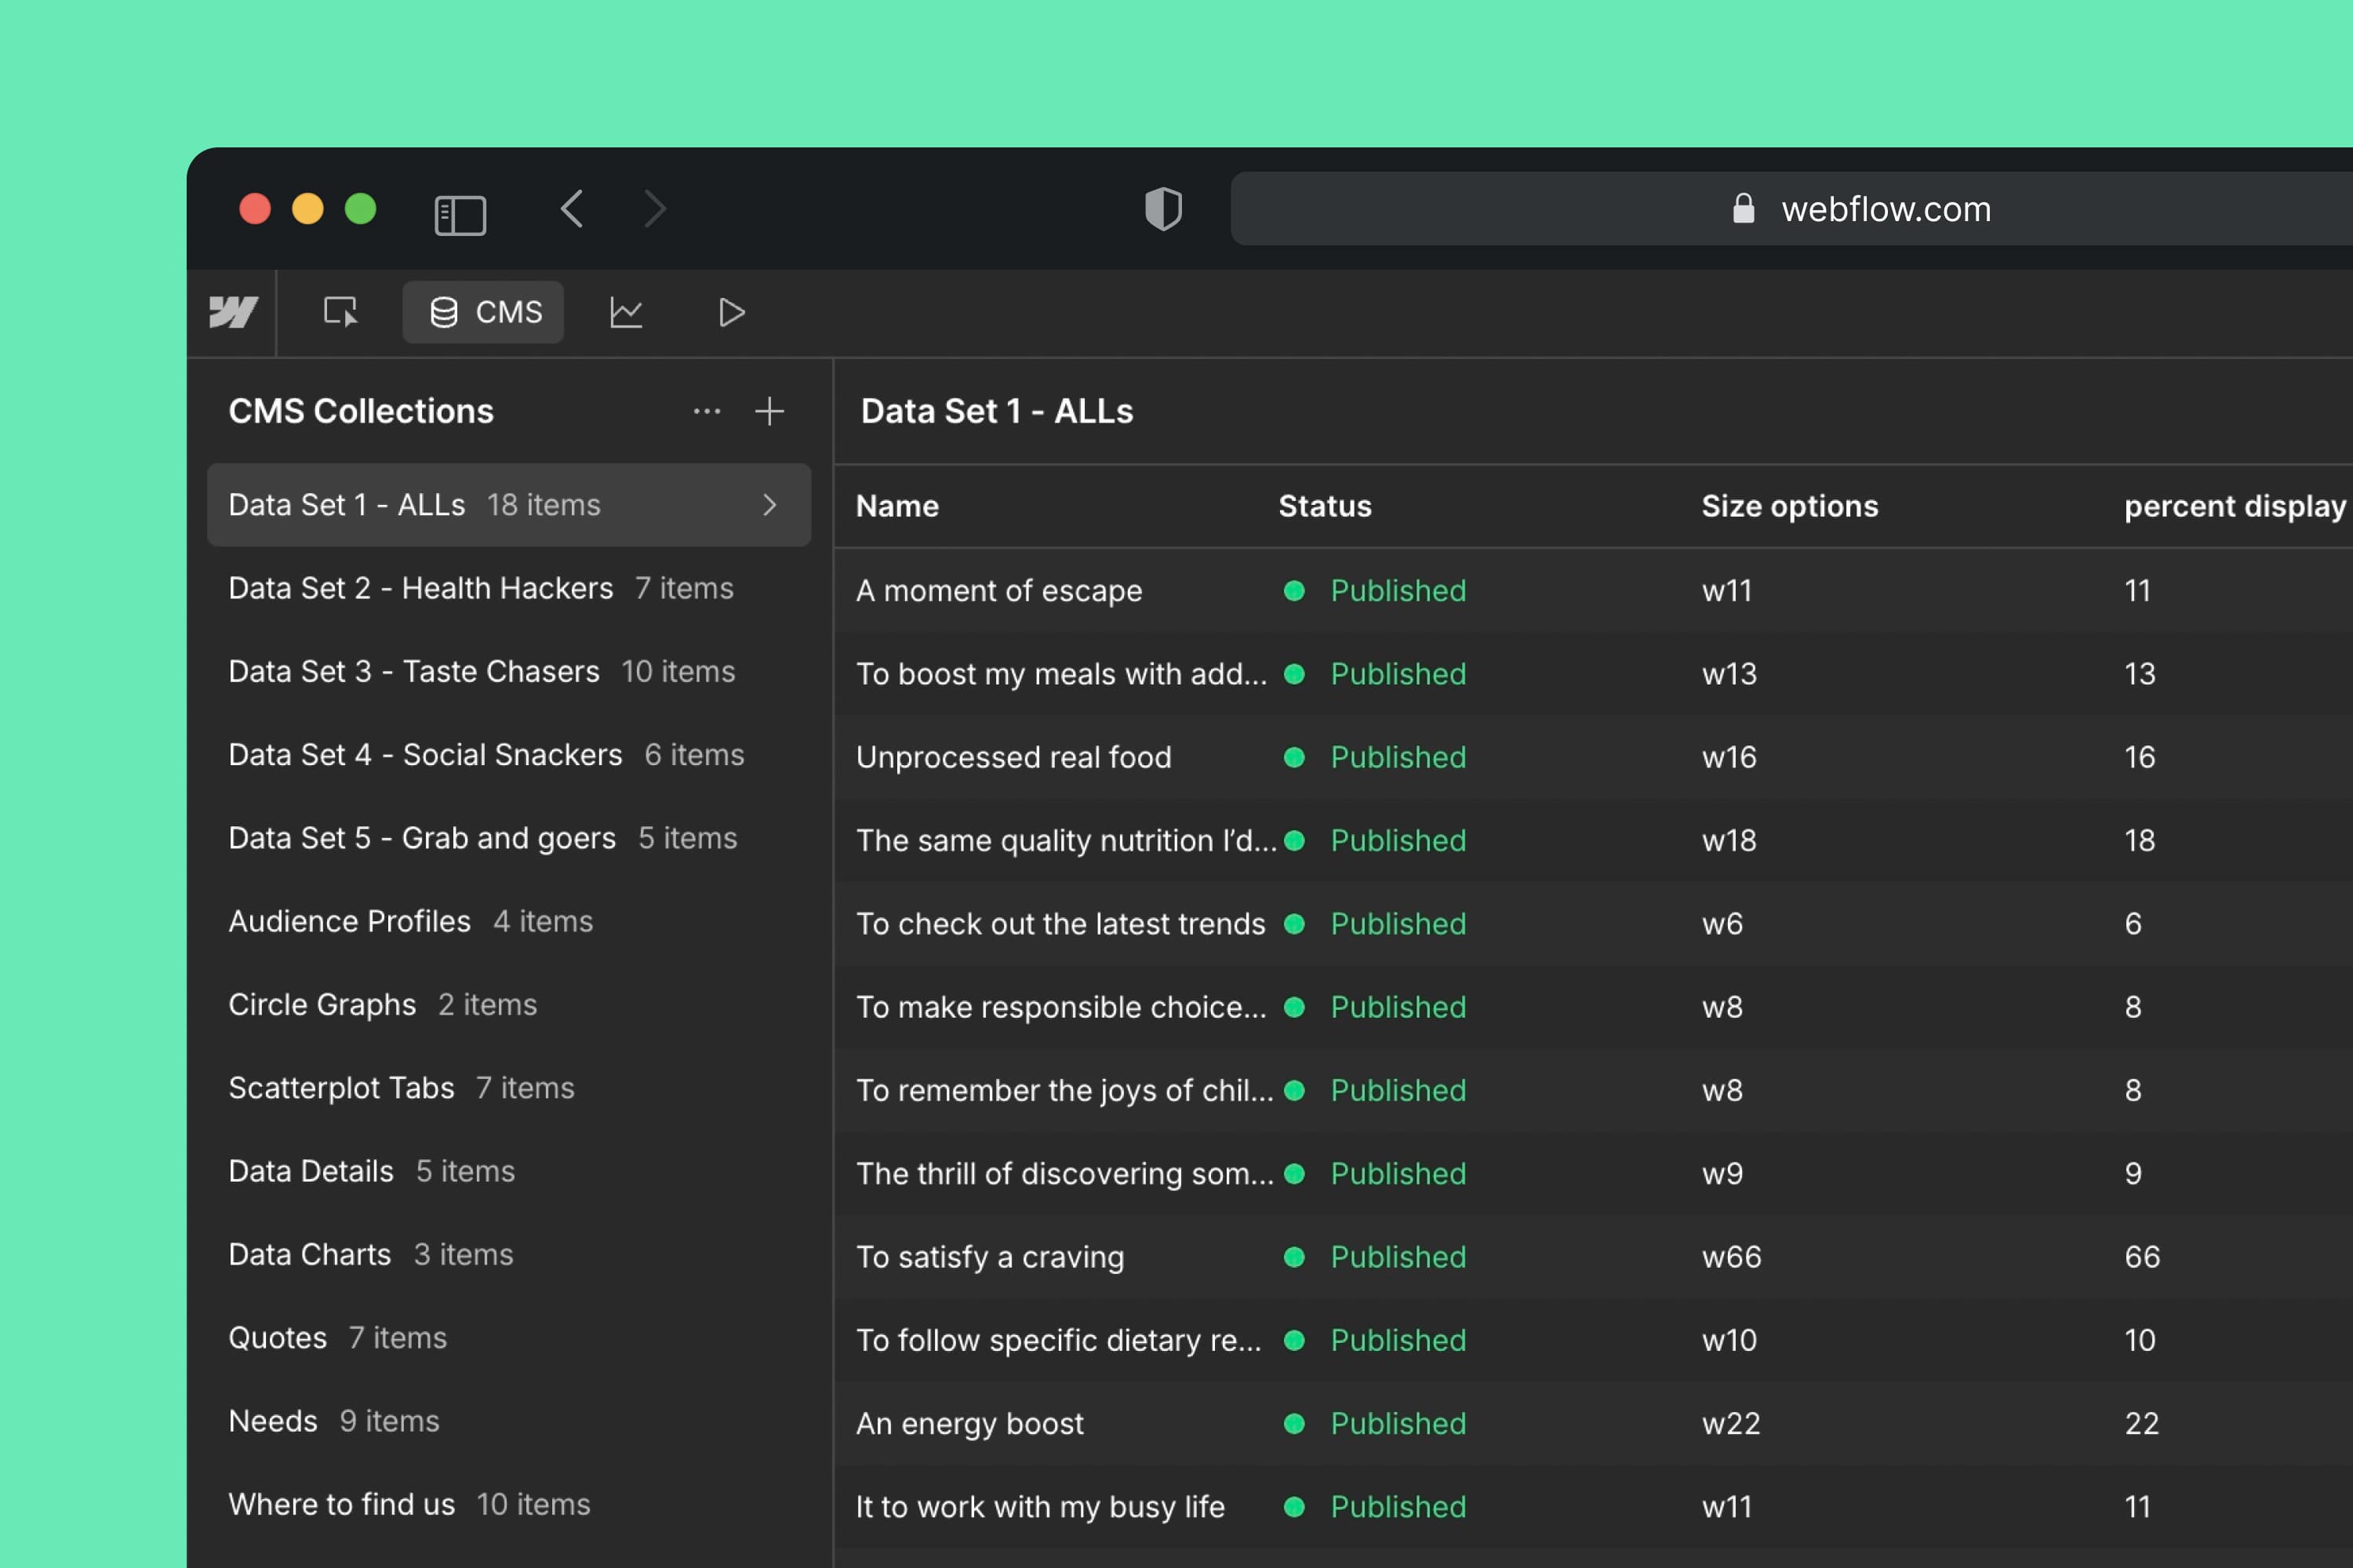Viewport: 2353px width, 1568px height.
Task: Toggle the browser sidebar icon
Action: (x=460, y=214)
